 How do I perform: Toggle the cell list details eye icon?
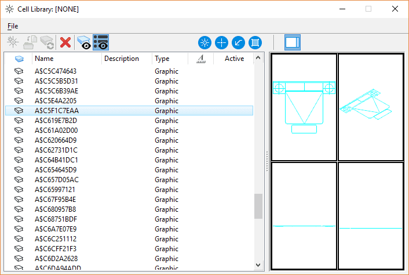tap(101, 42)
